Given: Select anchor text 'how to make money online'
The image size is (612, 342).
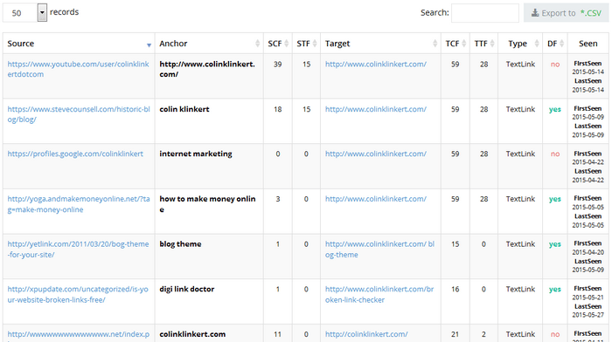Looking at the screenshot, I should tap(207, 204).
